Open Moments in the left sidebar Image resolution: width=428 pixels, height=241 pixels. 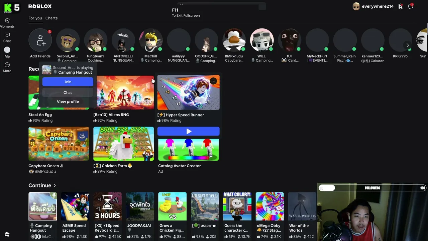7,23
